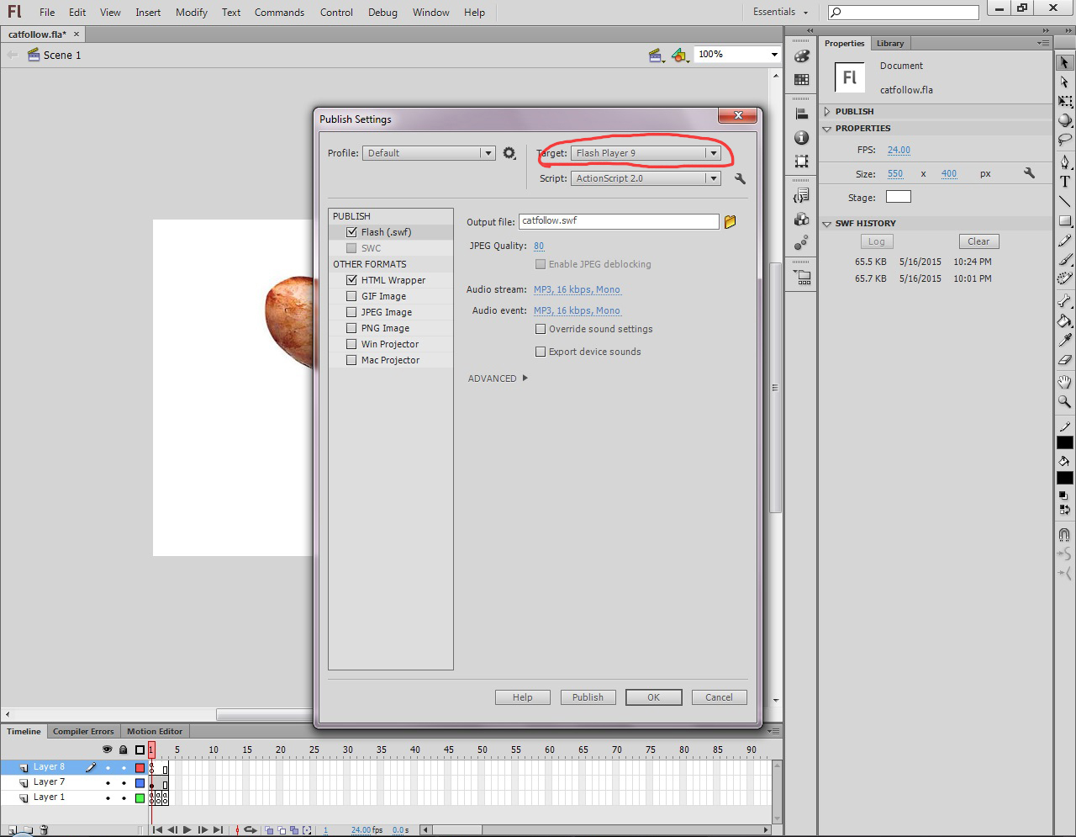Image resolution: width=1076 pixels, height=837 pixels.
Task: Select the Eraser tool
Action: (x=1064, y=359)
